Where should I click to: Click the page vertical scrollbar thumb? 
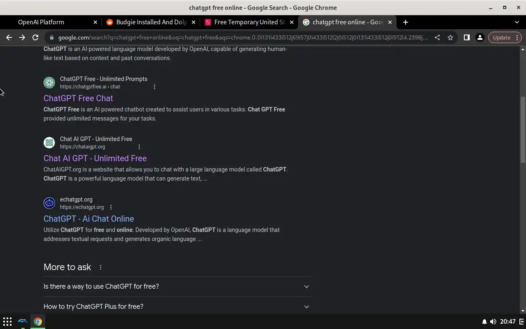[523, 129]
